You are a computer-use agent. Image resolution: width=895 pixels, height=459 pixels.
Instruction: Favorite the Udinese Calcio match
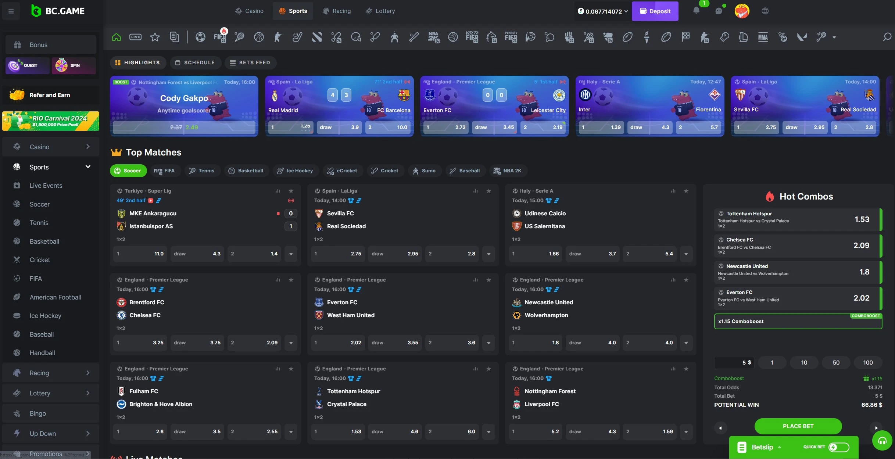(686, 191)
